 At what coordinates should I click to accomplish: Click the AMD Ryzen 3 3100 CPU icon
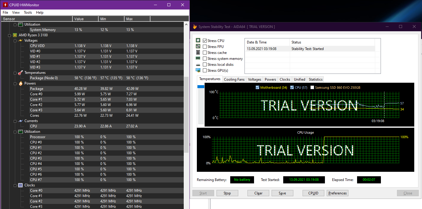(15, 35)
